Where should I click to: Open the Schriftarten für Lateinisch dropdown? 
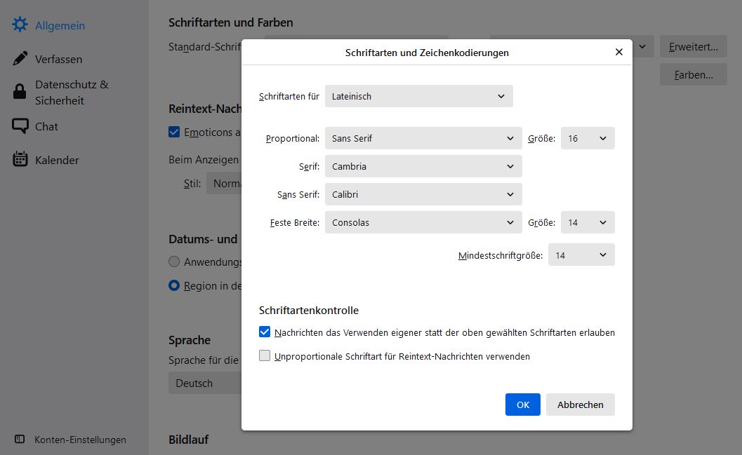point(418,96)
